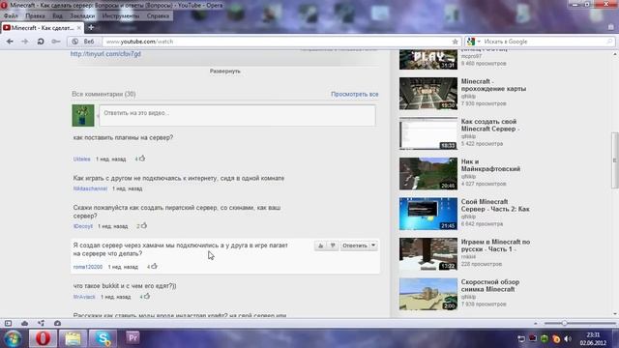Screen dimensions: 619x348
Task: Click Ответить on the хамачи comment
Action: [355, 246]
